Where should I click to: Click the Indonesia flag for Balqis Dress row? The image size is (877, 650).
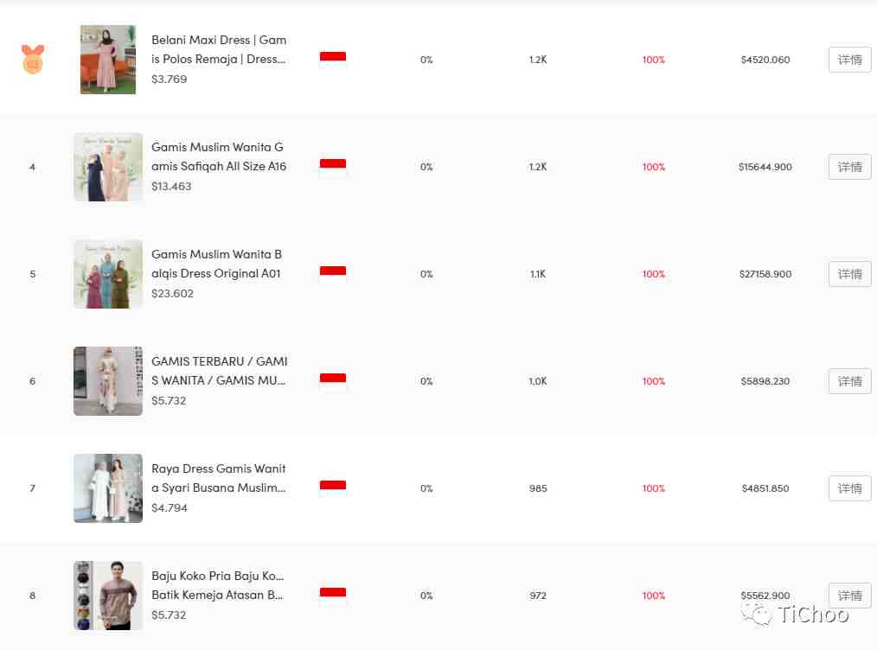pos(333,274)
